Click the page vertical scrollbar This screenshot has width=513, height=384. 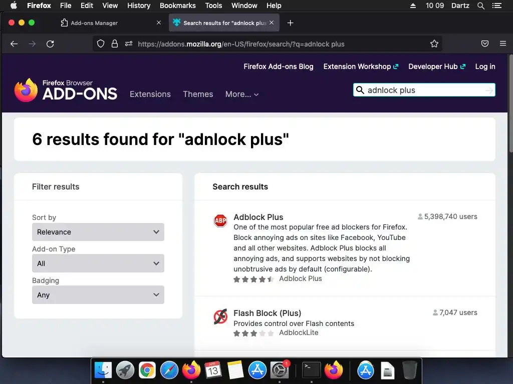[510, 104]
